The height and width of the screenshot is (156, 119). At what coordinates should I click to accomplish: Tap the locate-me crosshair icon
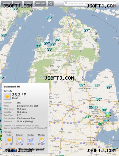[51, 4]
